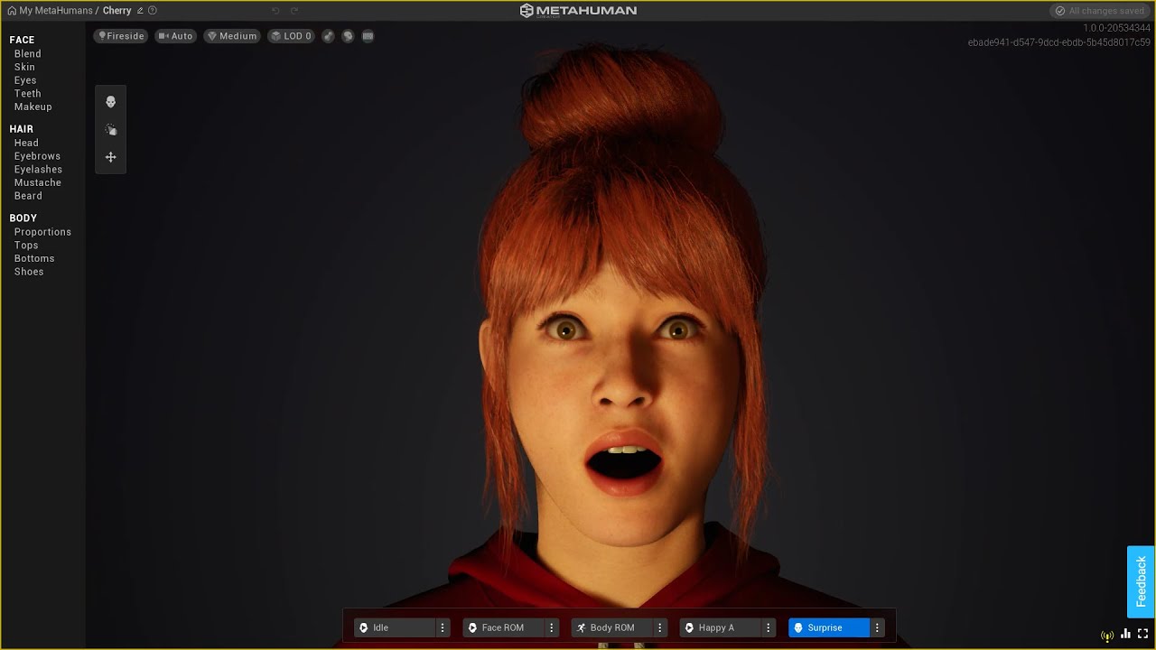The width and height of the screenshot is (1156, 650).
Task: Open the Skin face section
Action: pyautogui.click(x=24, y=67)
